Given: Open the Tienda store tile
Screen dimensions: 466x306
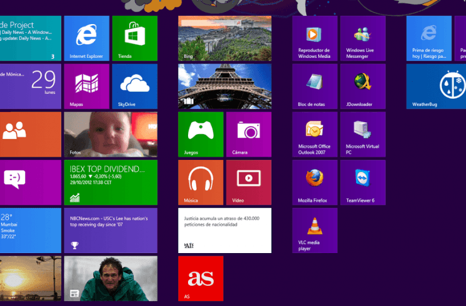Looking at the screenshot, I should 135,38.
